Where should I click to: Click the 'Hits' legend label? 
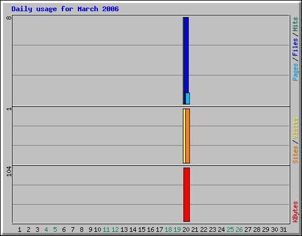click(295, 24)
